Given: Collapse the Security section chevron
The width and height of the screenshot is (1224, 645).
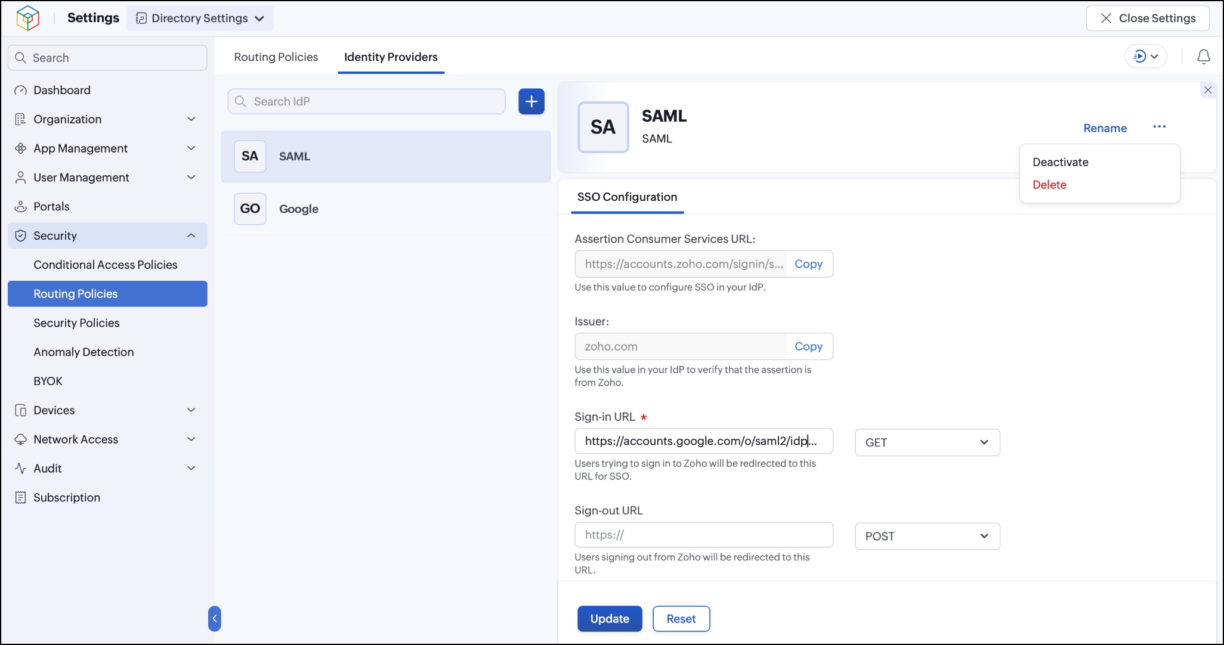Looking at the screenshot, I should click(x=191, y=236).
